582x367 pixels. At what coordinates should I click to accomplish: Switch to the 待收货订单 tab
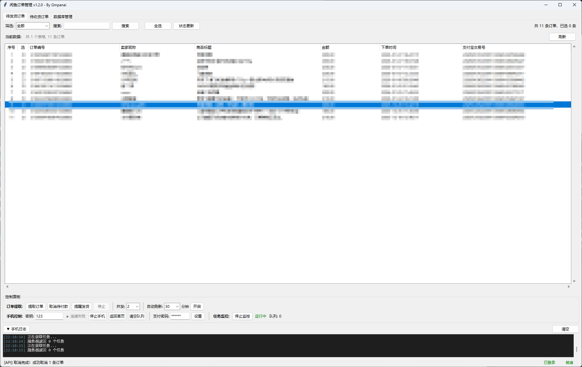pyautogui.click(x=39, y=16)
